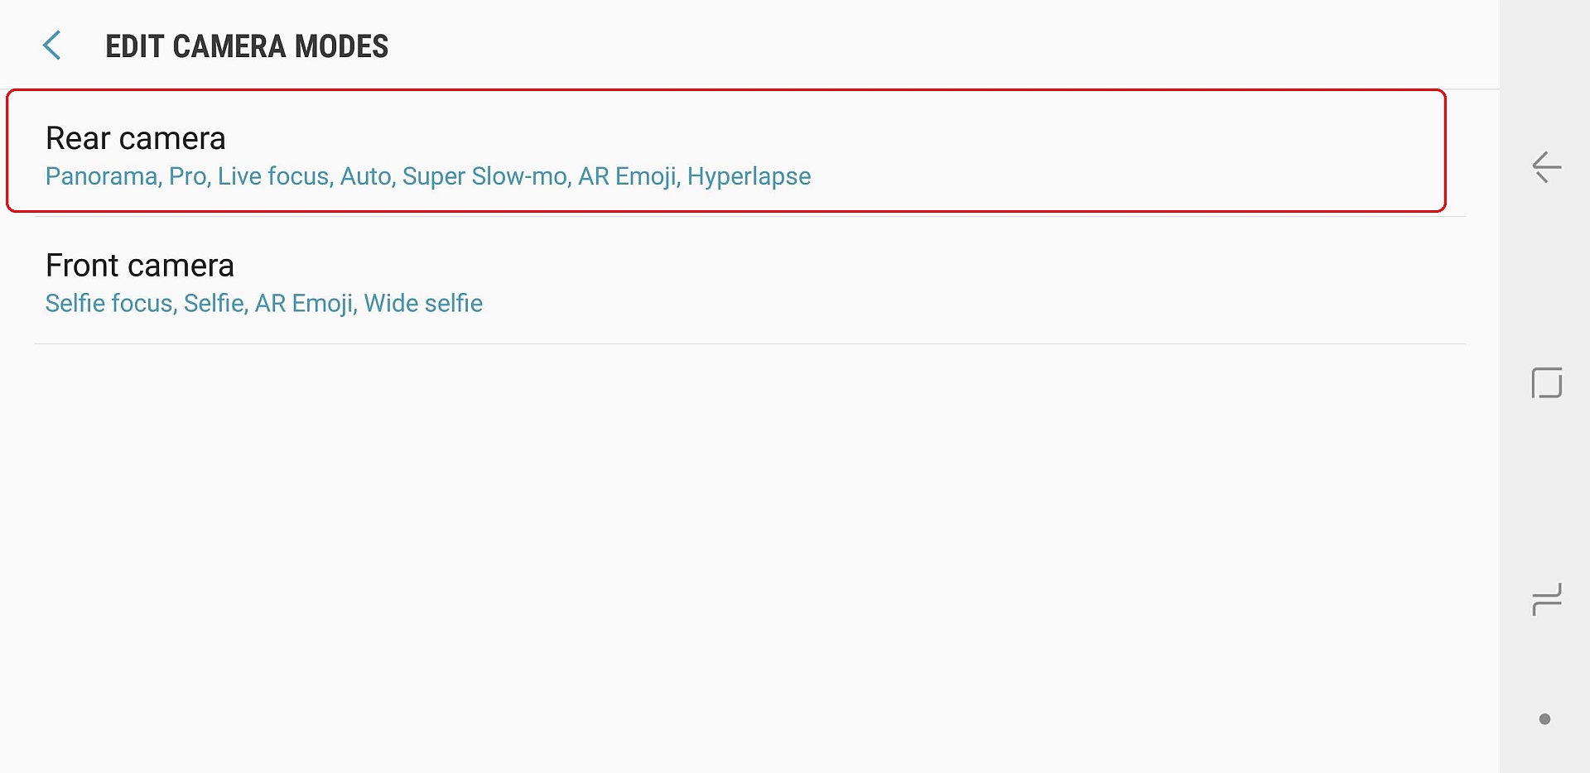Tap the small dot in navigation bar
The height and width of the screenshot is (773, 1590).
[x=1544, y=719]
